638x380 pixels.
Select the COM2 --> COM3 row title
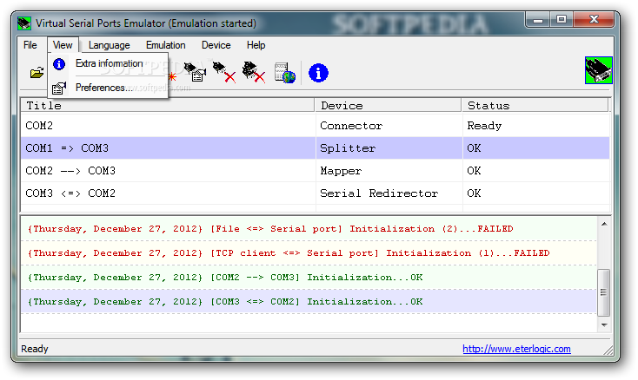70,171
